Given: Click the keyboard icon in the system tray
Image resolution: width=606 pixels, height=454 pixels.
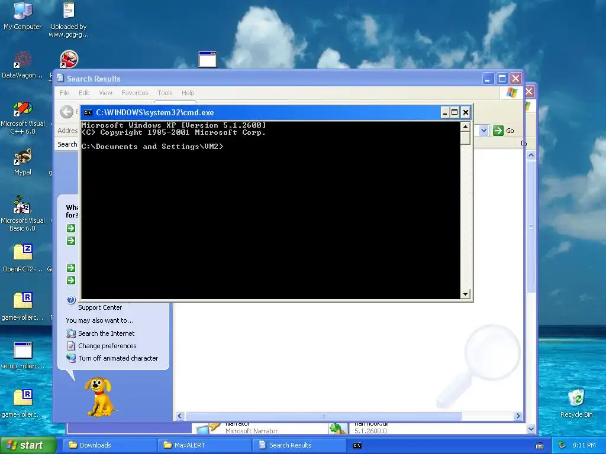Looking at the screenshot, I should coord(540,446).
